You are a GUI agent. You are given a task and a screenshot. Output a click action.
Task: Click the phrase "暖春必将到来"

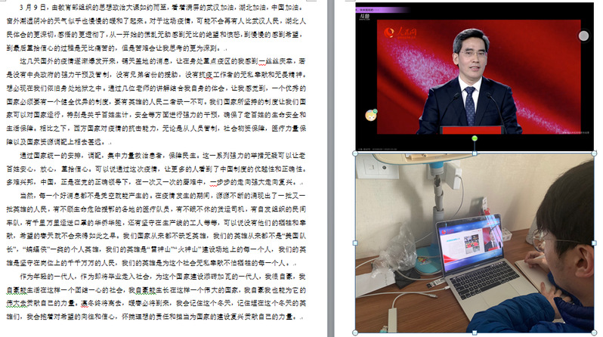point(150,303)
